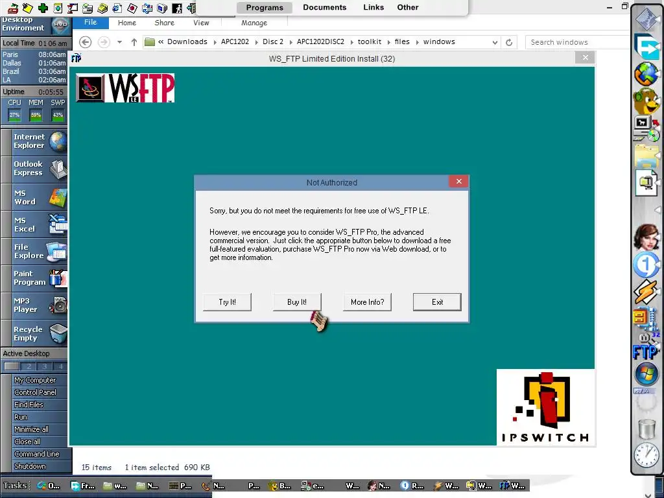Click lightning bolt icon in right dock
This screenshot has width=664, height=498.
coord(646,292)
